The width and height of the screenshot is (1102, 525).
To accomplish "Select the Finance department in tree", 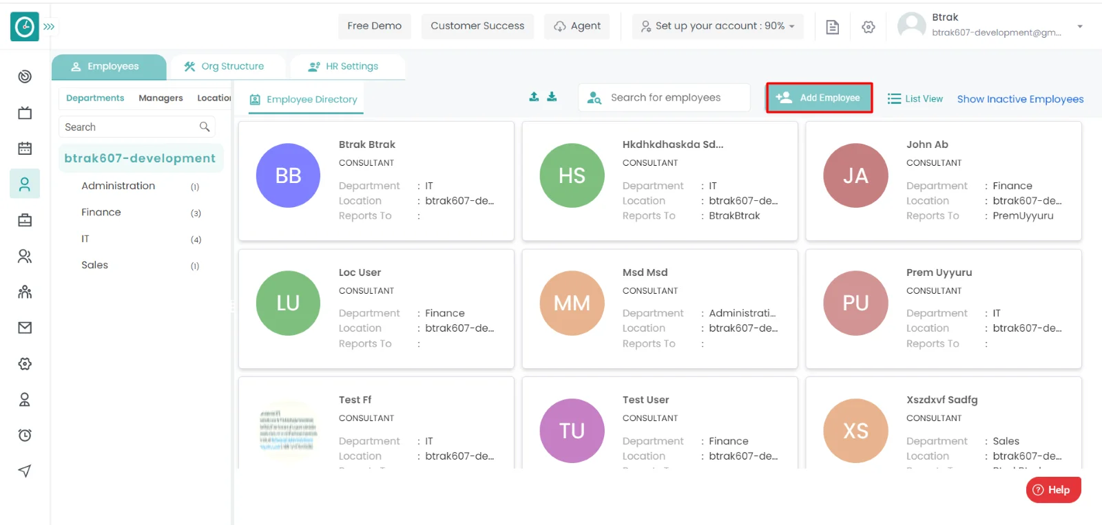I will pyautogui.click(x=101, y=213).
